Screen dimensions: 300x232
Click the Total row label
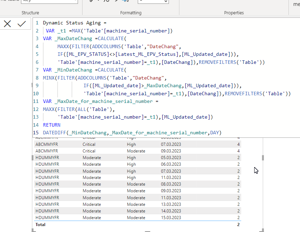(x=40, y=225)
